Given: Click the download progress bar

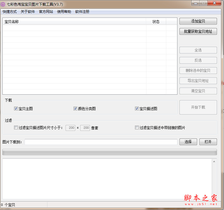Looking at the screenshot, I should 110,152.
